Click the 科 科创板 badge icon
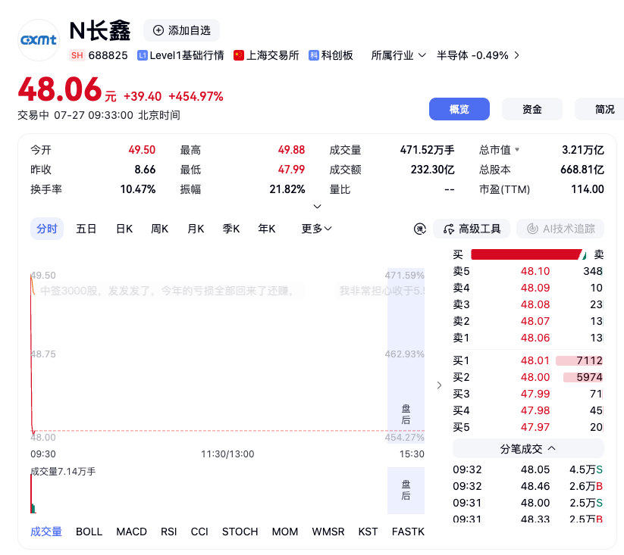This screenshot has height=555, width=624. 314,55
